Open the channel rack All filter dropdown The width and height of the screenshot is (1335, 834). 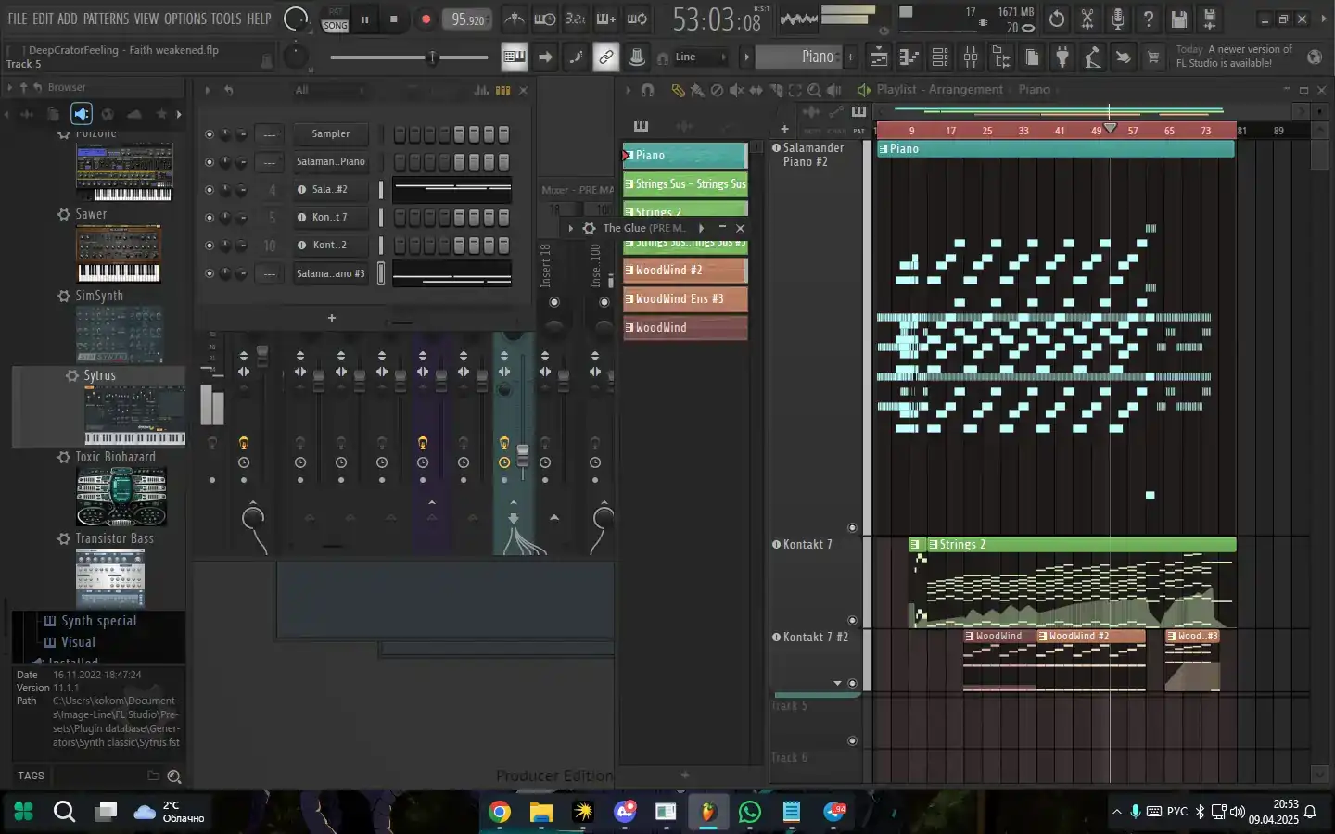tap(329, 90)
